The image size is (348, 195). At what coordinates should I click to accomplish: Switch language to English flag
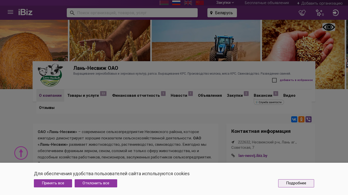[x=188, y=3]
